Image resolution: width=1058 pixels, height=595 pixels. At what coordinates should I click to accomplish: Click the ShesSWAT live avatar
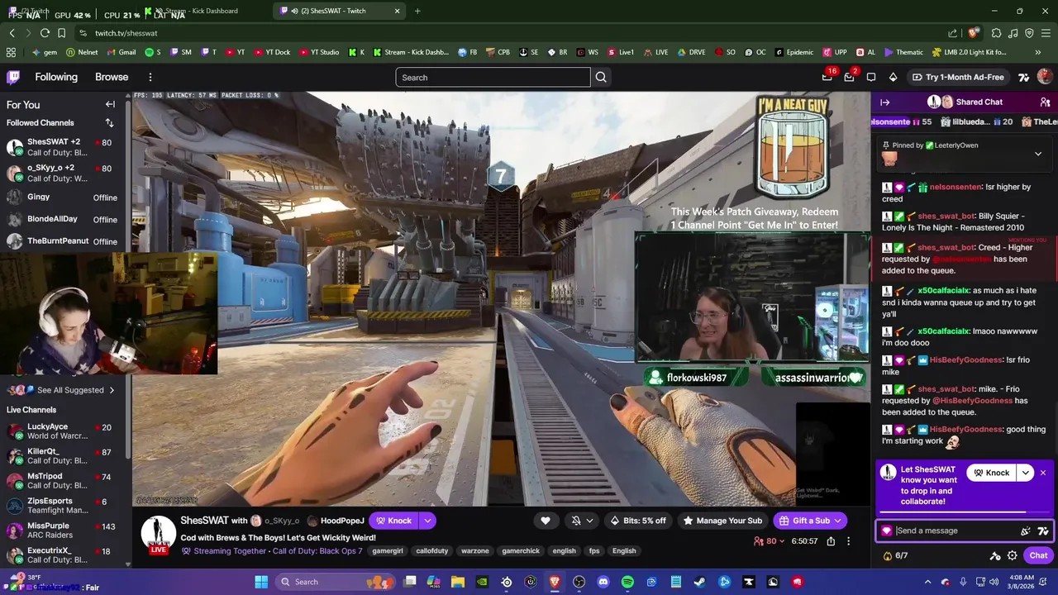[x=158, y=535]
